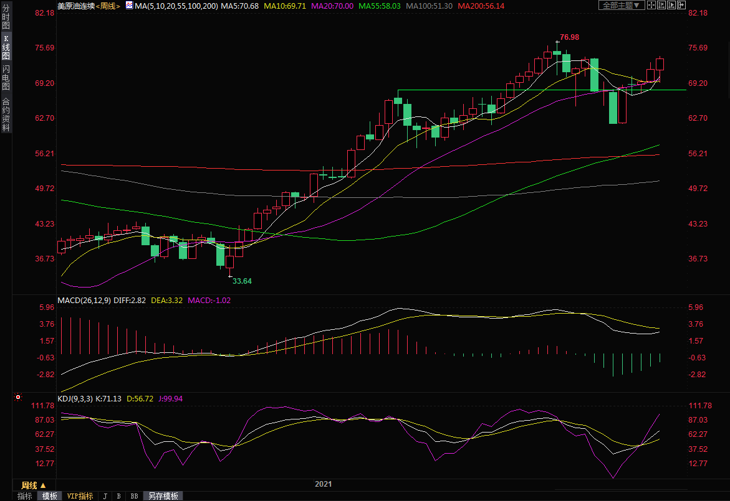Toggle the BB indicator button

[x=134, y=496]
